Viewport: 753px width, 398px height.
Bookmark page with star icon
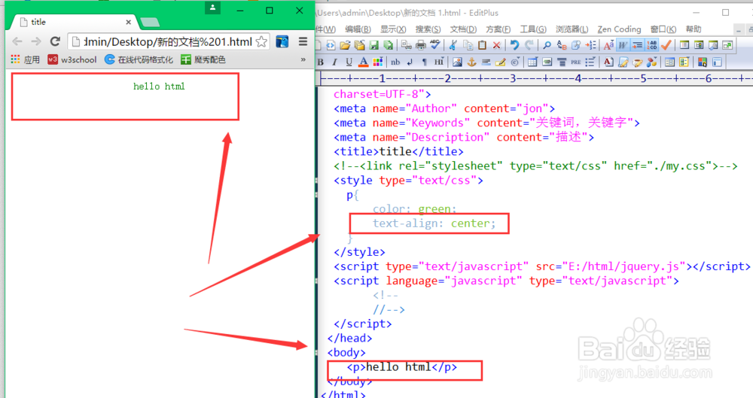point(261,42)
